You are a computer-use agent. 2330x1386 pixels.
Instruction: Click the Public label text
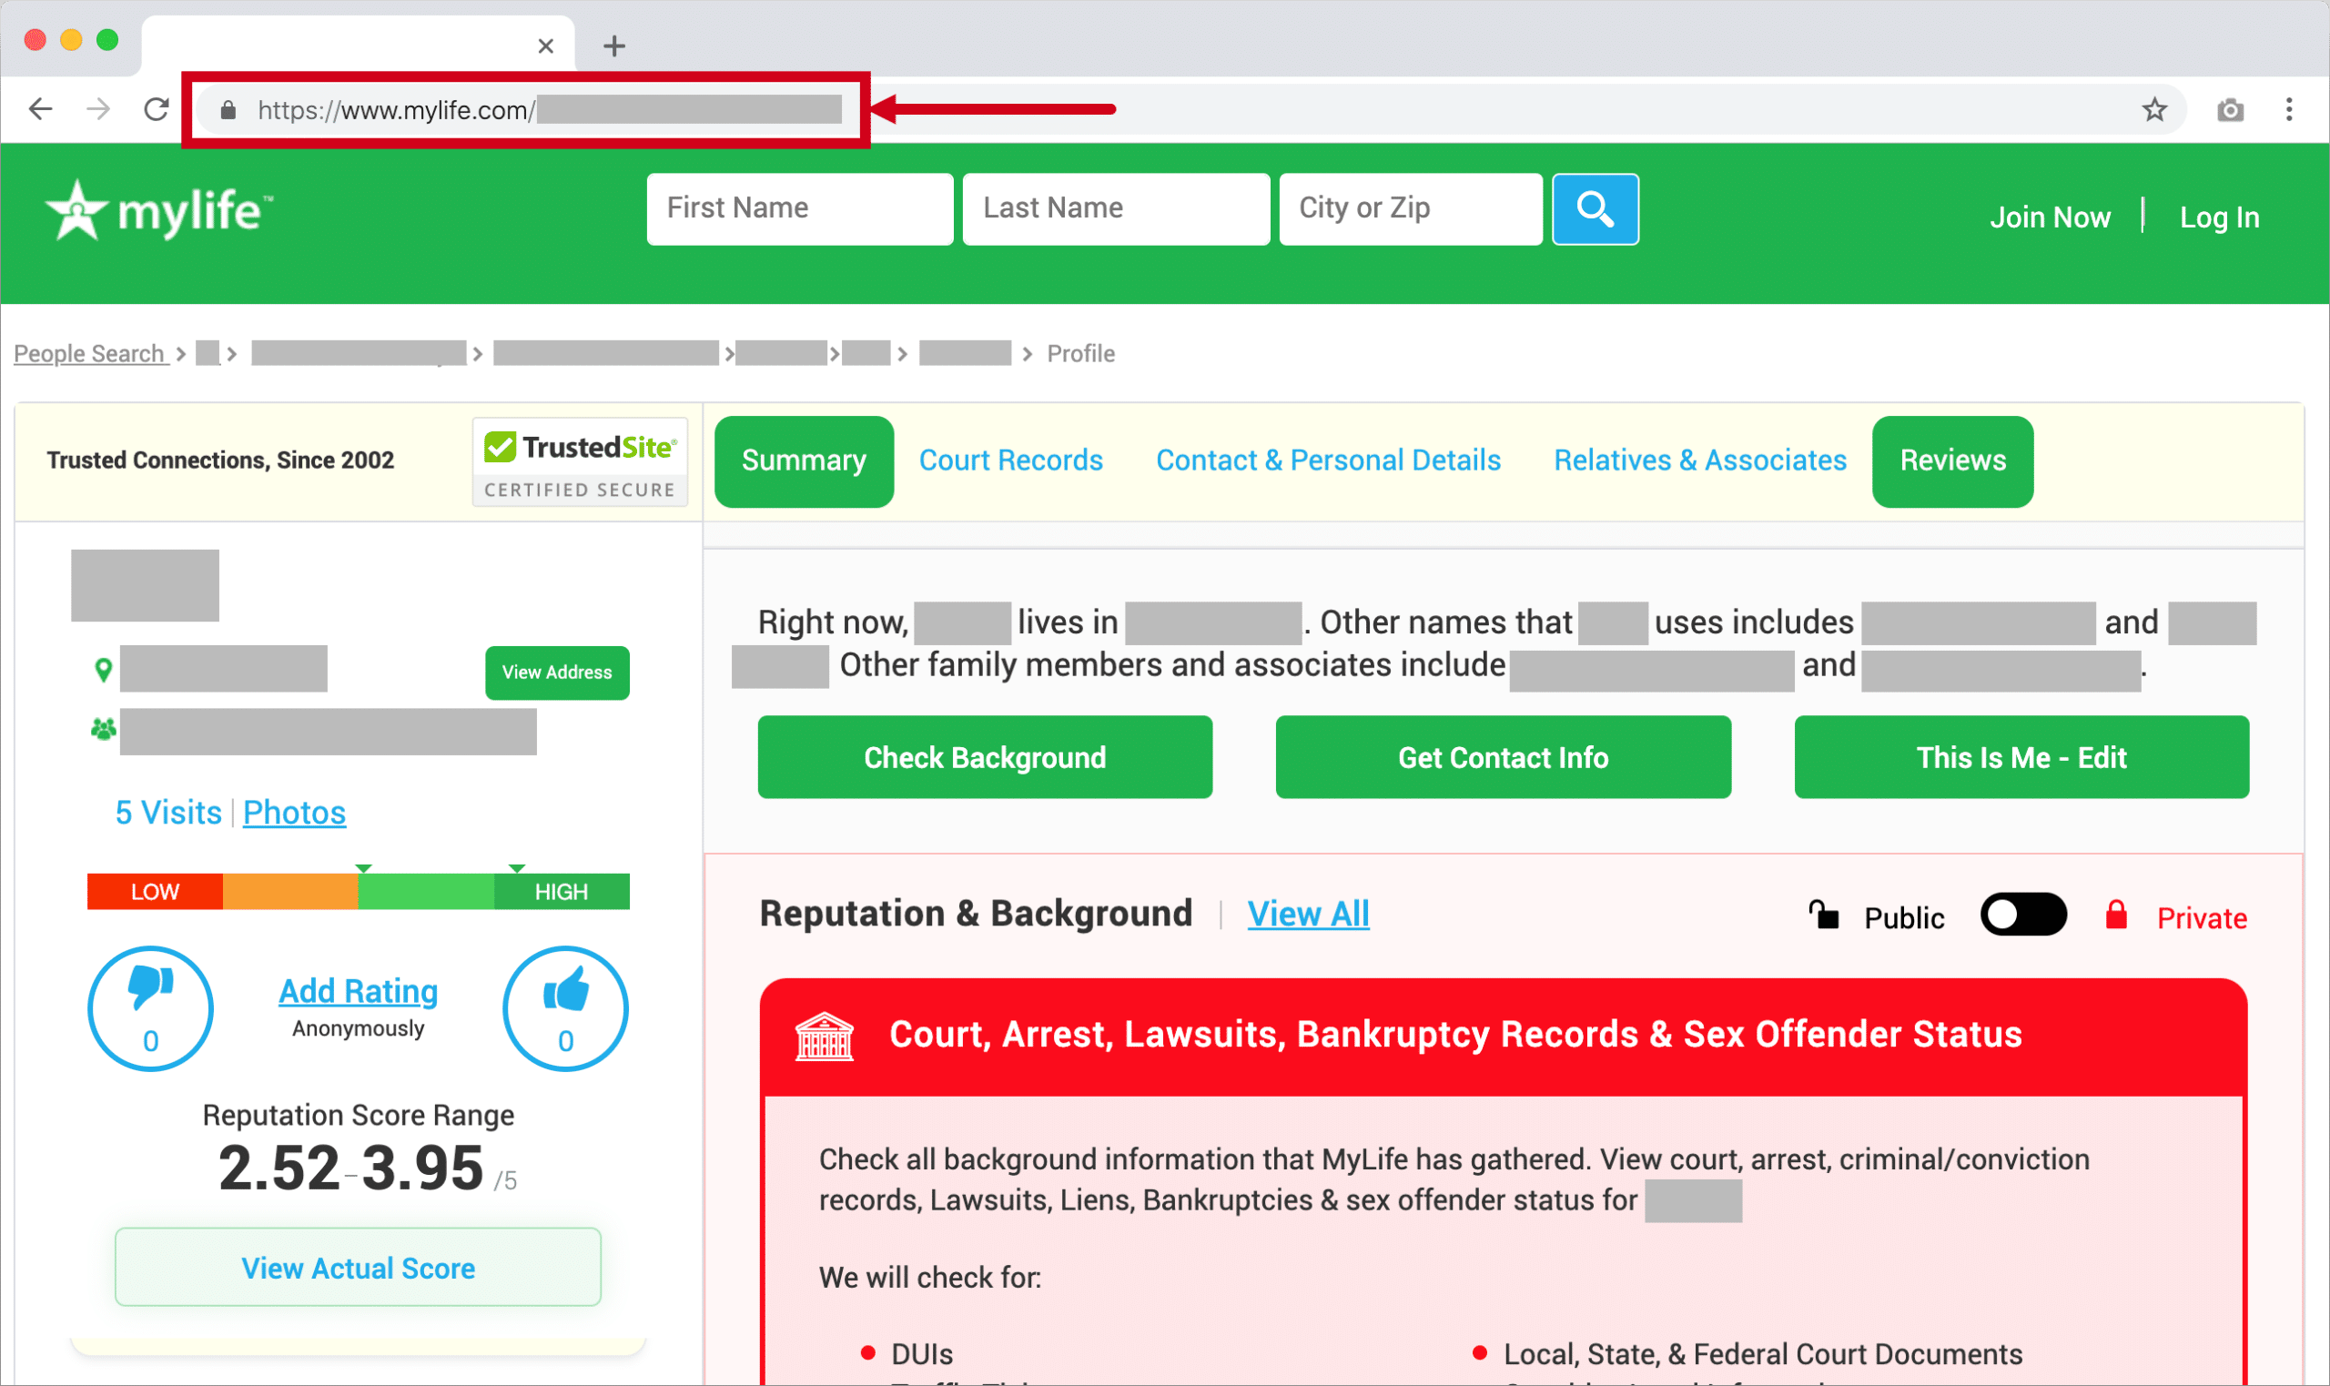(x=1904, y=918)
